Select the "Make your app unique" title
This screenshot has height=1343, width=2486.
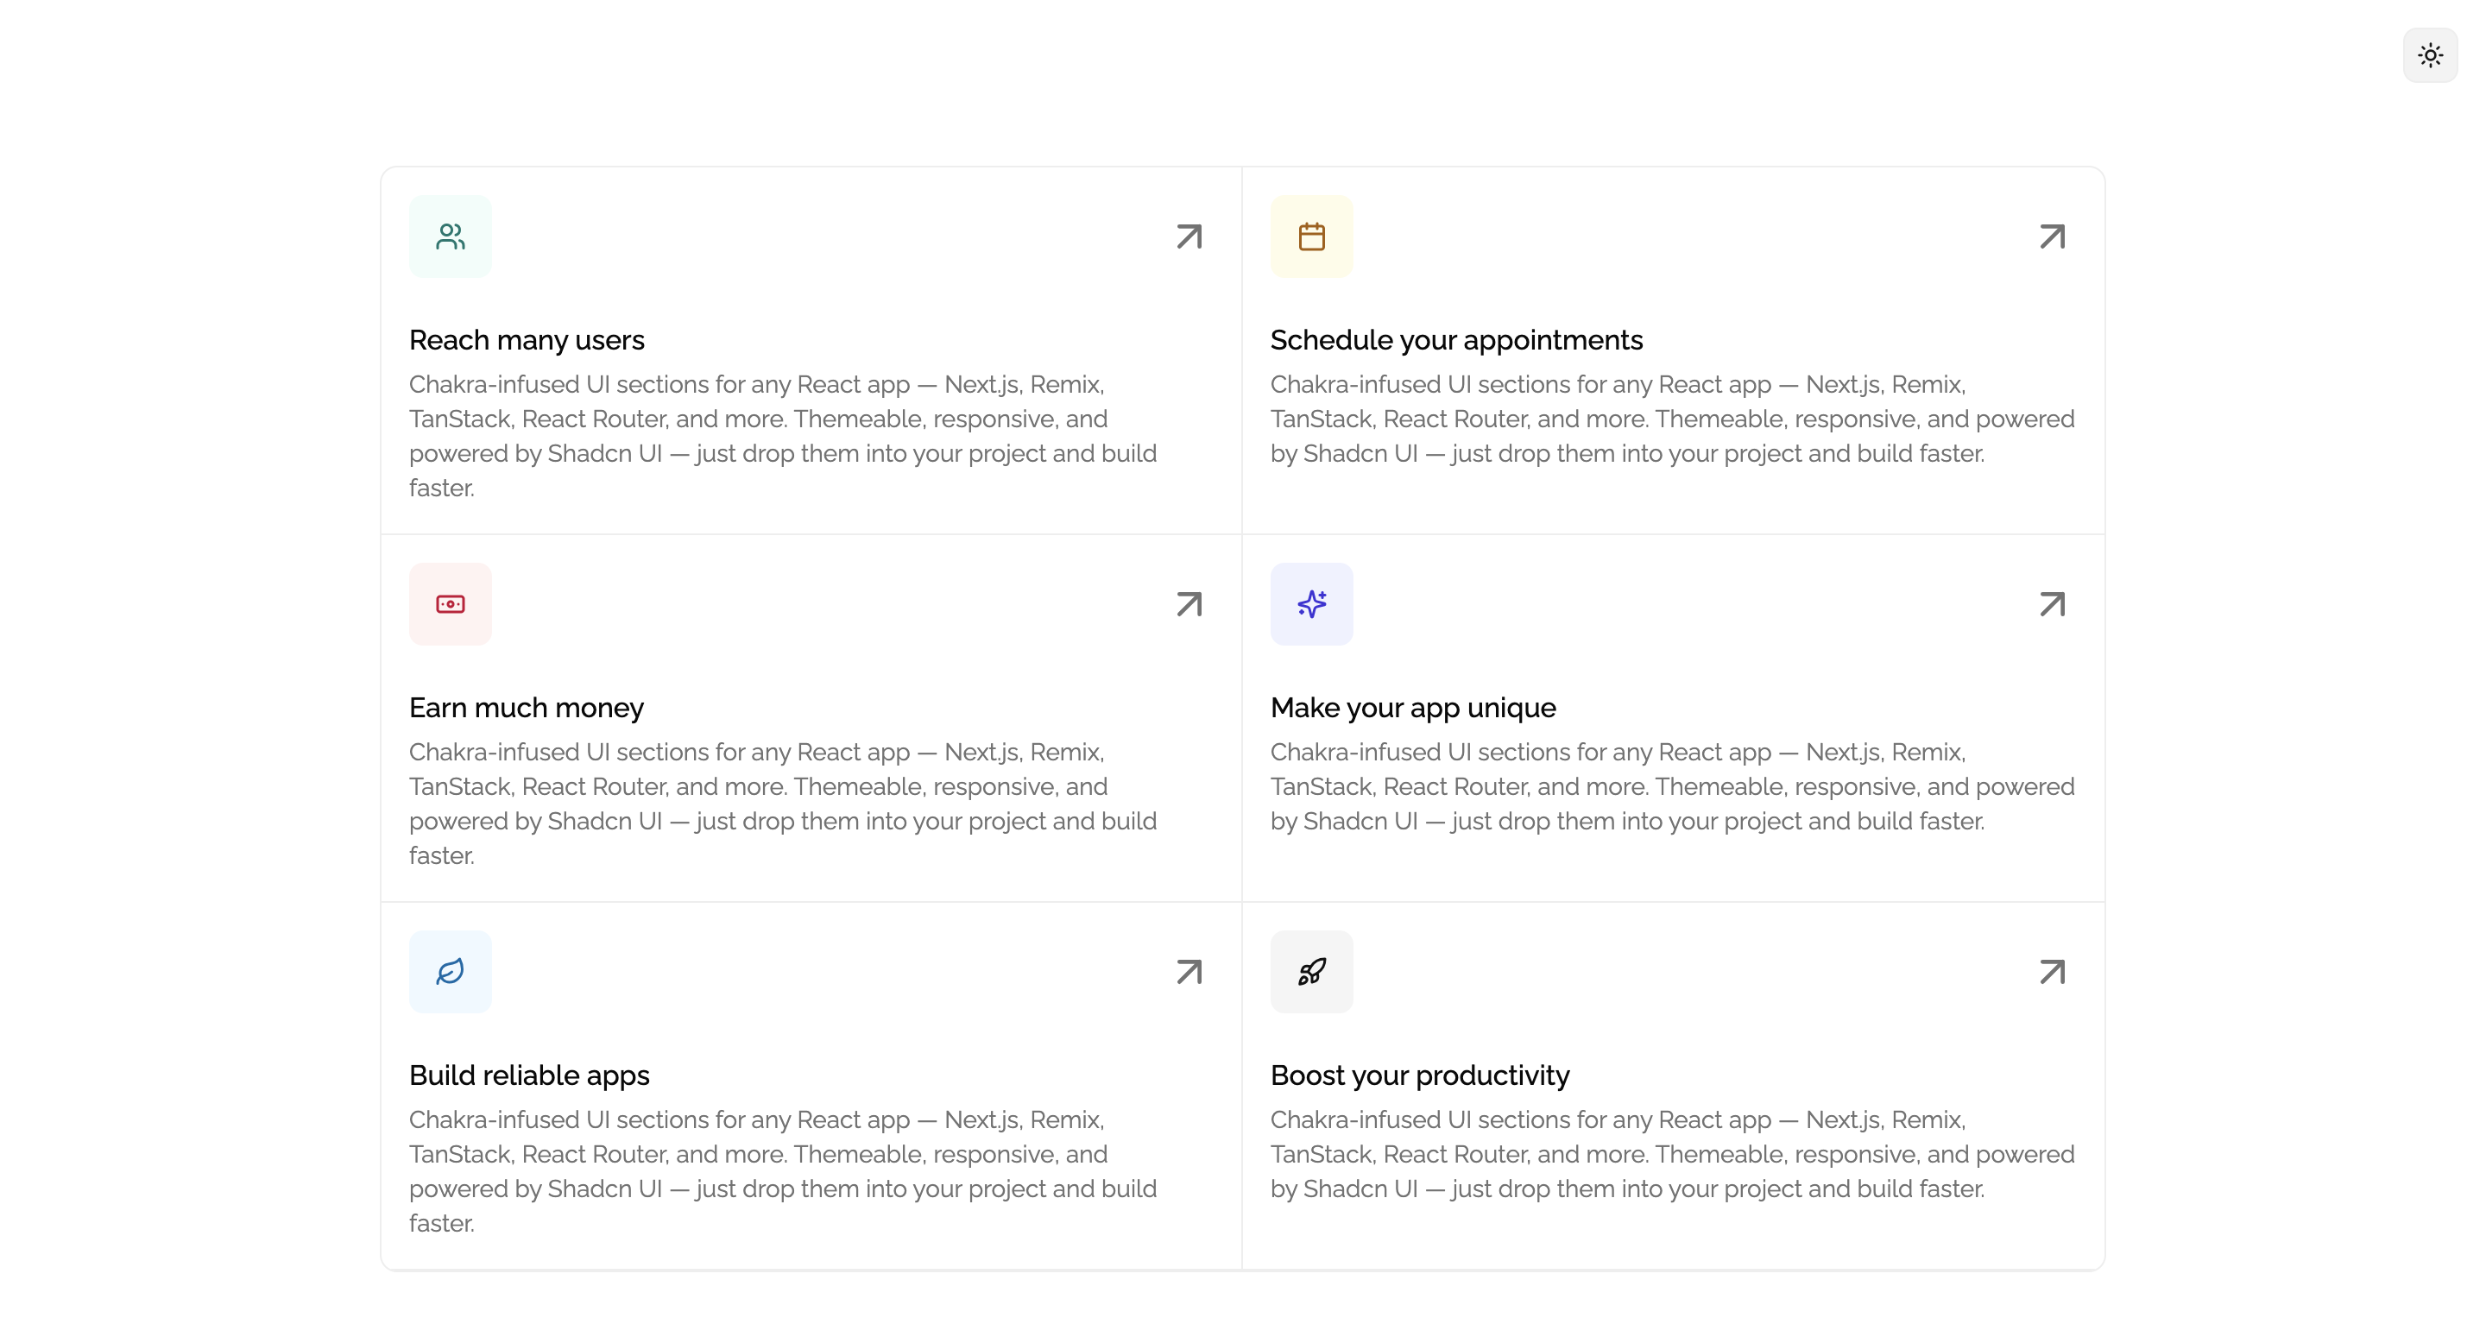click(1413, 708)
